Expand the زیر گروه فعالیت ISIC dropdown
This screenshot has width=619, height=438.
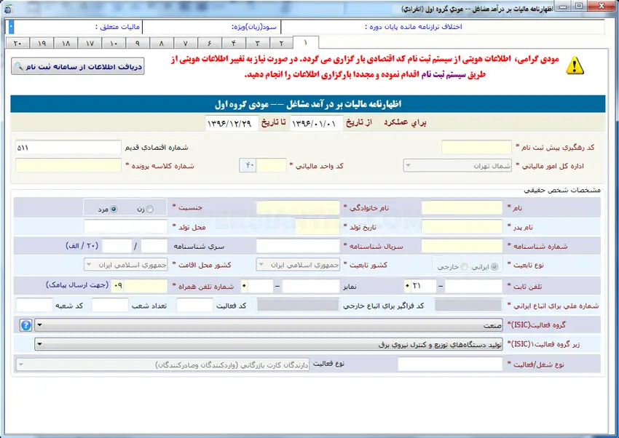pyautogui.click(x=269, y=345)
